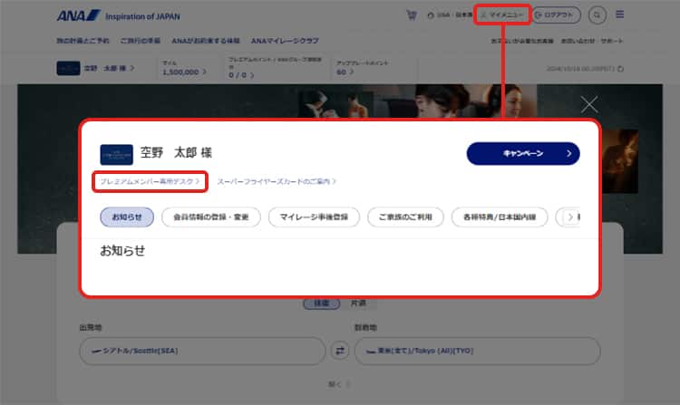This screenshot has height=405, width=680.
Task: Click the search magnifier icon
Action: point(597,15)
